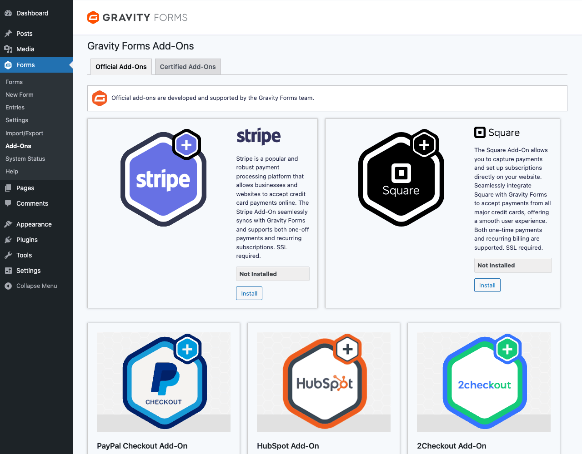Click the Tools wrench icon

[8, 255]
